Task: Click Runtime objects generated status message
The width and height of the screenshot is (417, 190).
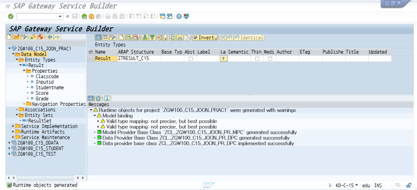Action: (45, 185)
